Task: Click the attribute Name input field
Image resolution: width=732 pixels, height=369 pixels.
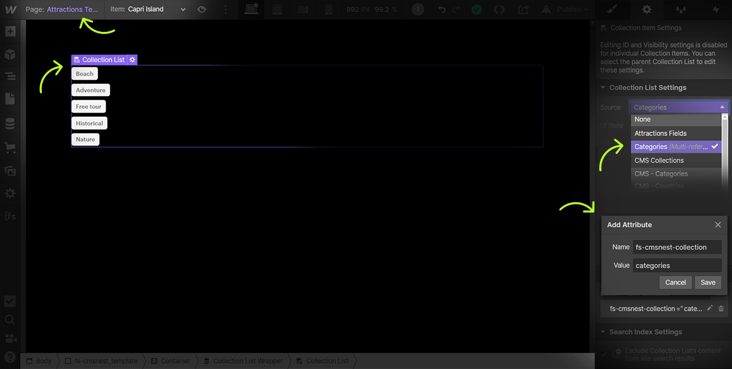Action: pos(677,247)
